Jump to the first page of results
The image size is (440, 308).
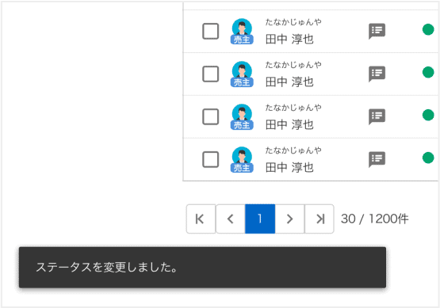(x=201, y=219)
